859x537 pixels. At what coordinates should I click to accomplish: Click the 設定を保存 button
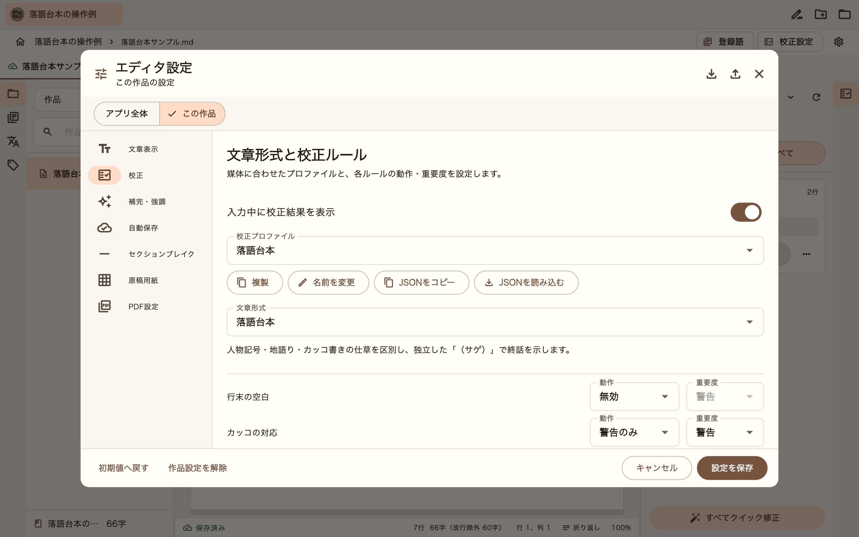pyautogui.click(x=732, y=468)
